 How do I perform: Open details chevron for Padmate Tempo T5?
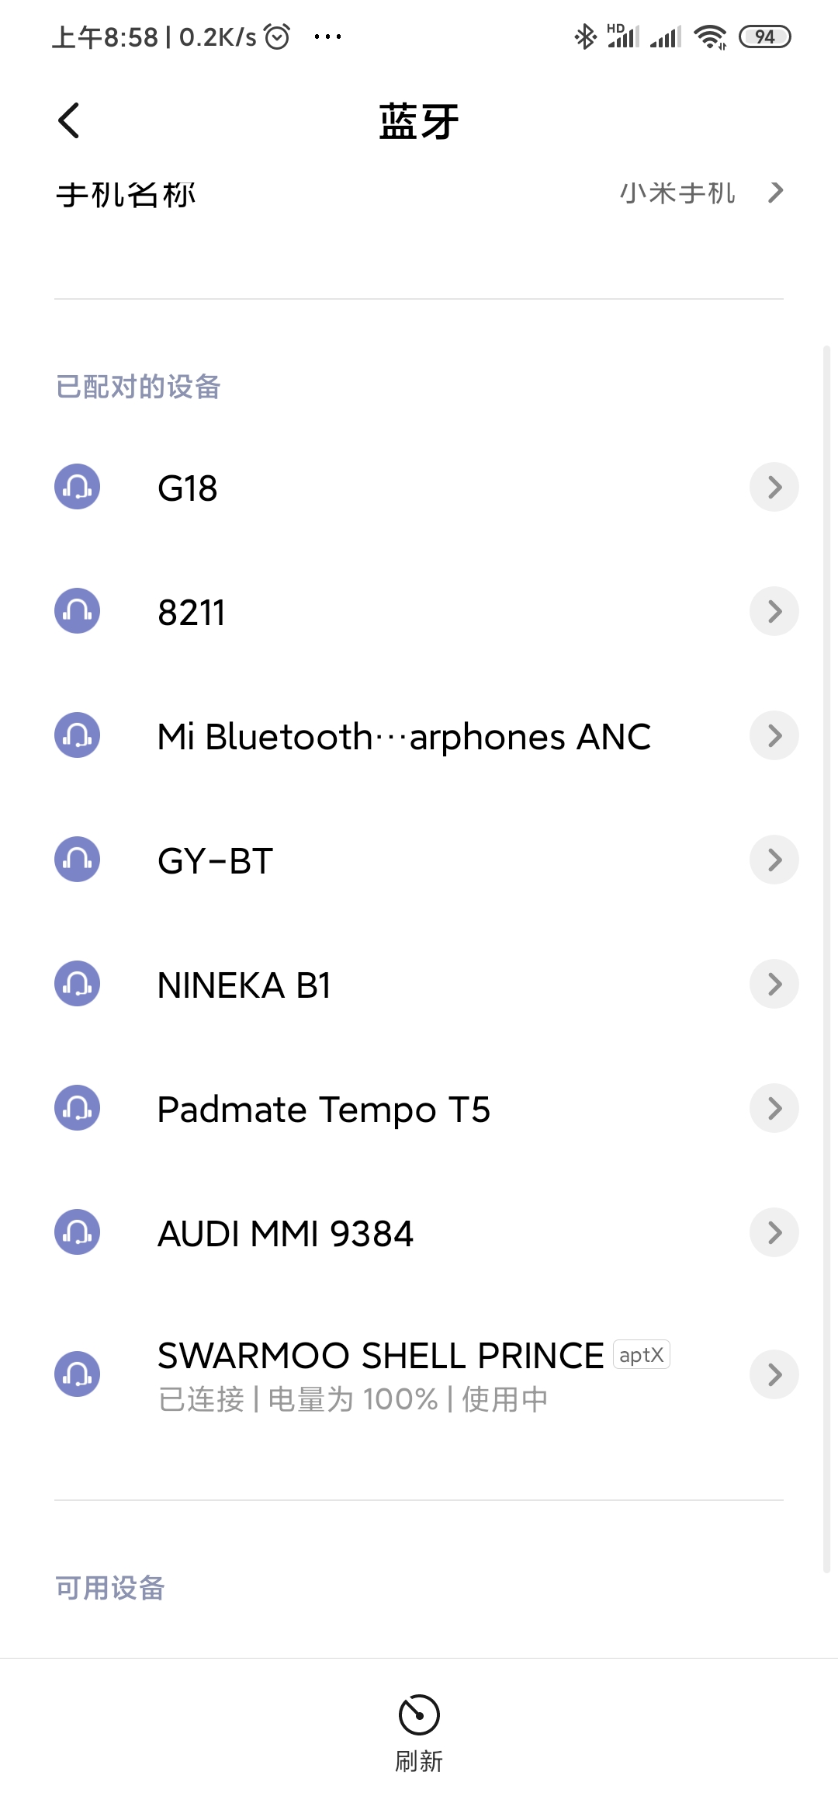(774, 1108)
